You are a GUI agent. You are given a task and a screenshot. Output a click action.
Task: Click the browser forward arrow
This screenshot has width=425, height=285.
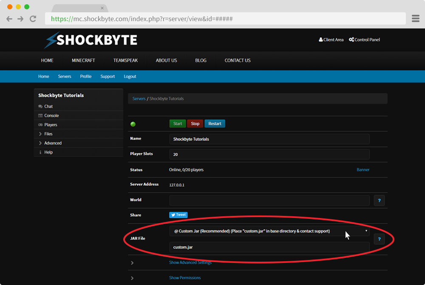20,19
